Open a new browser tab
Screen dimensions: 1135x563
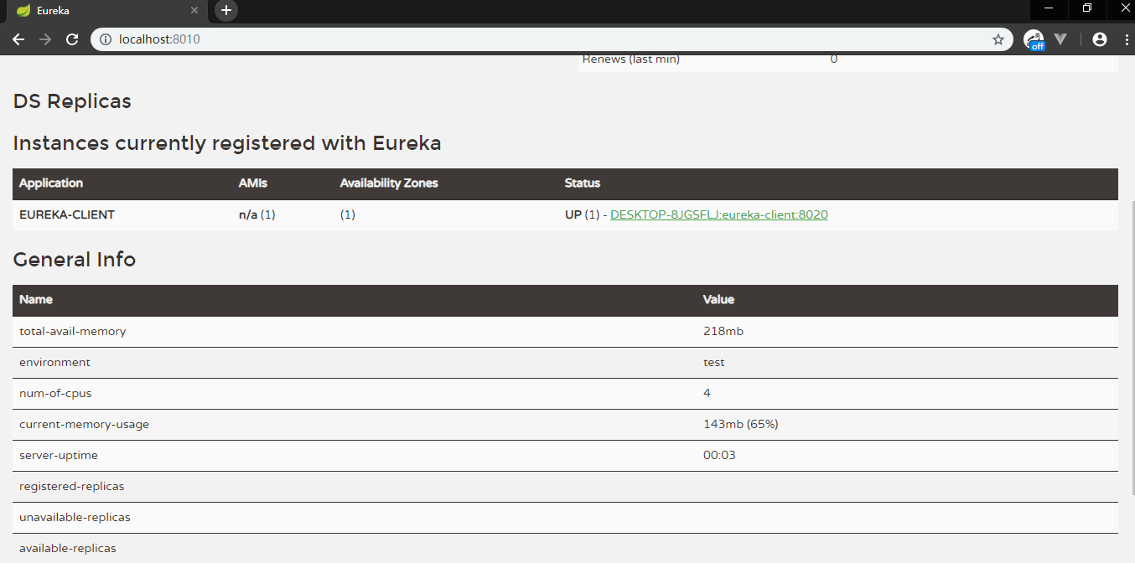click(x=226, y=10)
